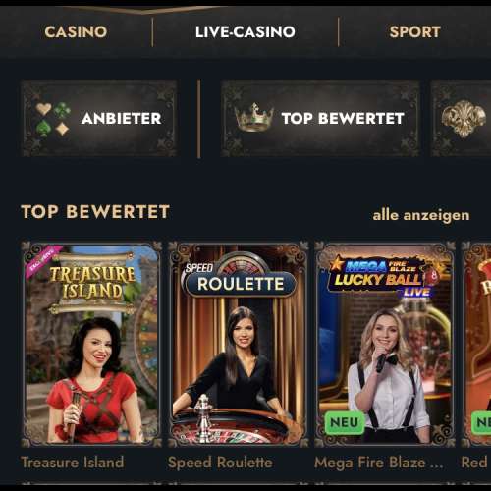
Task: Open the Speed Roulette game thumbnail
Action: (239, 345)
